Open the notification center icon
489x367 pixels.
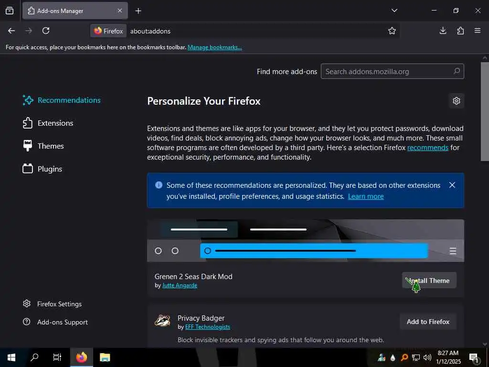click(474, 357)
